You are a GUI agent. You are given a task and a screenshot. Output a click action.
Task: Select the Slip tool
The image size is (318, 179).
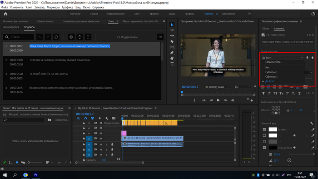[172, 47]
